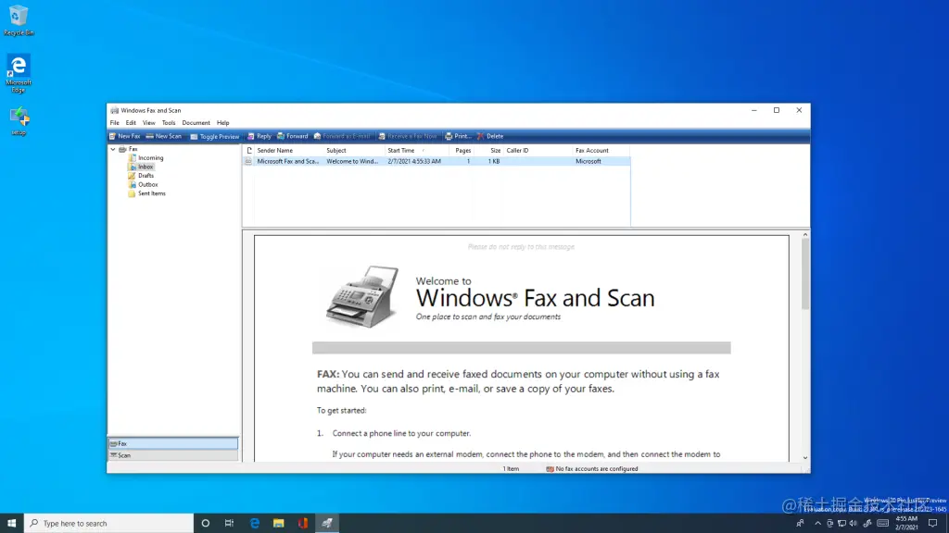This screenshot has height=533, width=949.
Task: Print the selected fax from toolbar
Action: point(458,137)
